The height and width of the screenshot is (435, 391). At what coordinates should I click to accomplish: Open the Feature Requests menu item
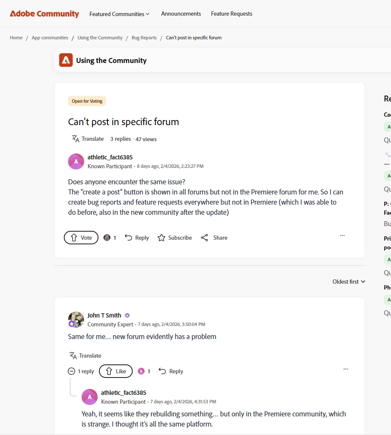232,14
